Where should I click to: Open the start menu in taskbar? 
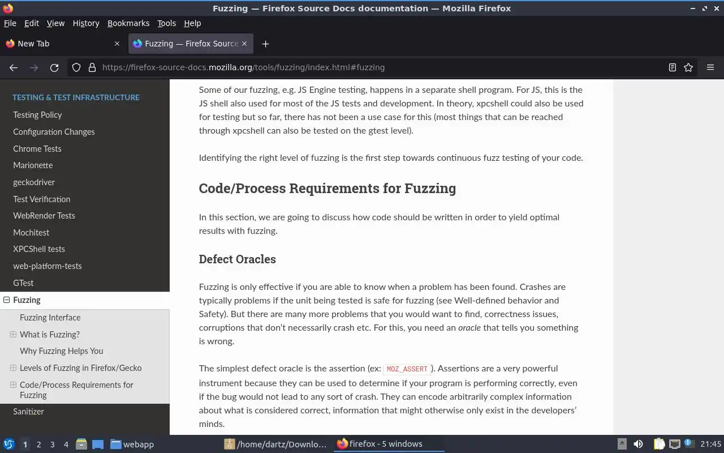point(8,444)
